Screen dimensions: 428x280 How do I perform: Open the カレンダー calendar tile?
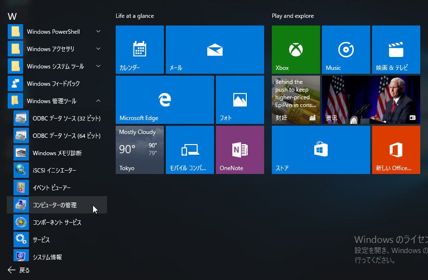click(x=140, y=50)
